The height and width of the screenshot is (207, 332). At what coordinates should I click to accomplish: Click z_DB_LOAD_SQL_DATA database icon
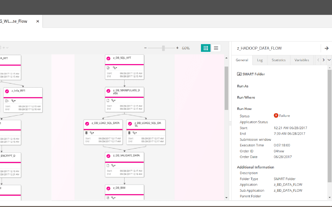[86, 133]
